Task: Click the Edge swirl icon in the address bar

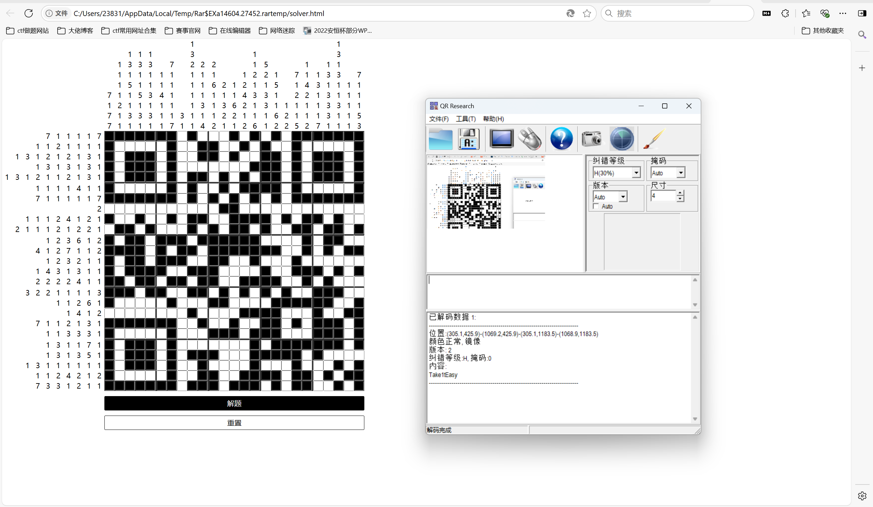Action: coord(570,13)
